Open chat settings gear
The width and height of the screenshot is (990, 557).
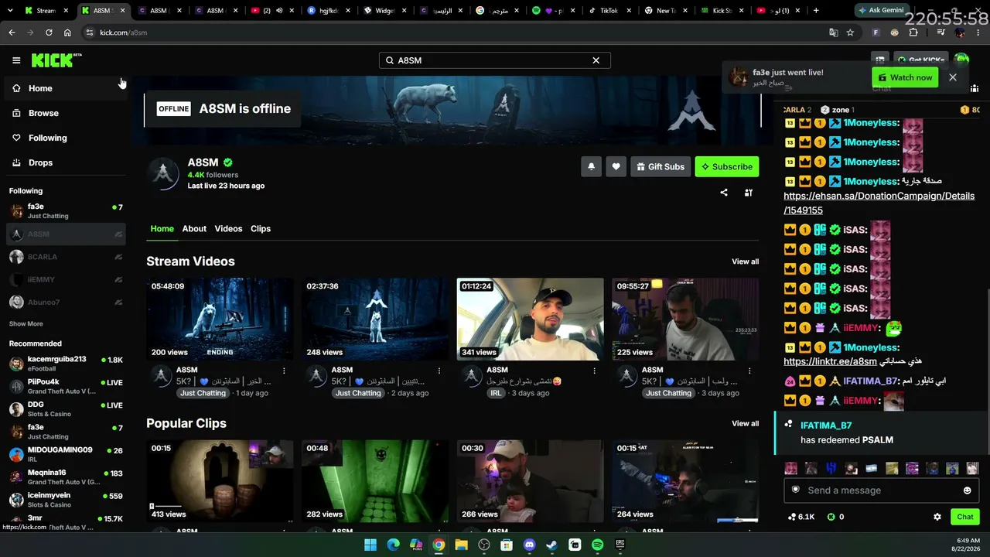click(937, 517)
